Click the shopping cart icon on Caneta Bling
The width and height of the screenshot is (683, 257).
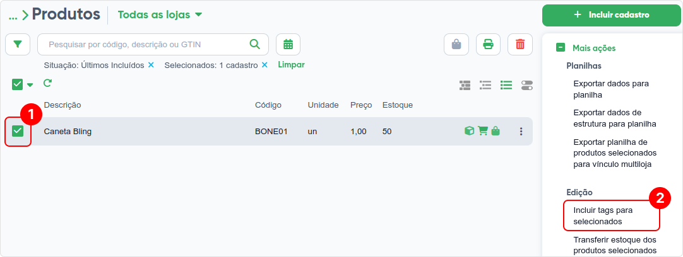coord(483,131)
